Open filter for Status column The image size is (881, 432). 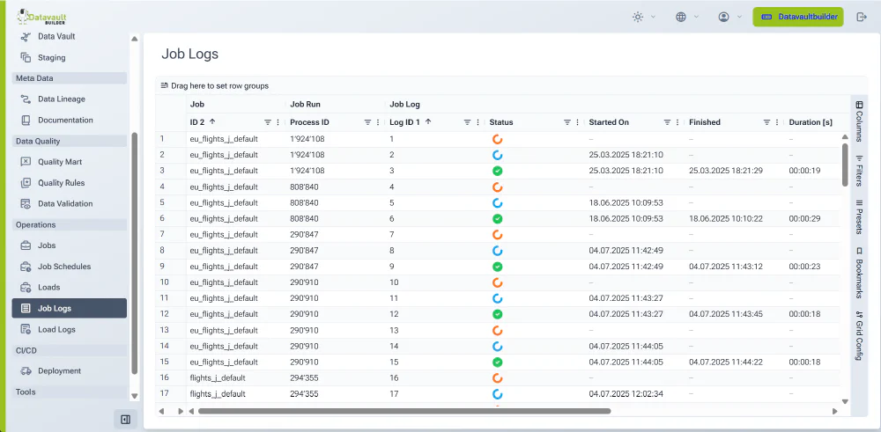coord(567,122)
